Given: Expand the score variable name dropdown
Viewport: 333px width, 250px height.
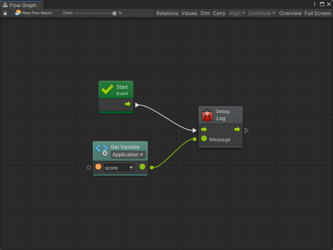Looking at the screenshot, I should [x=119, y=167].
